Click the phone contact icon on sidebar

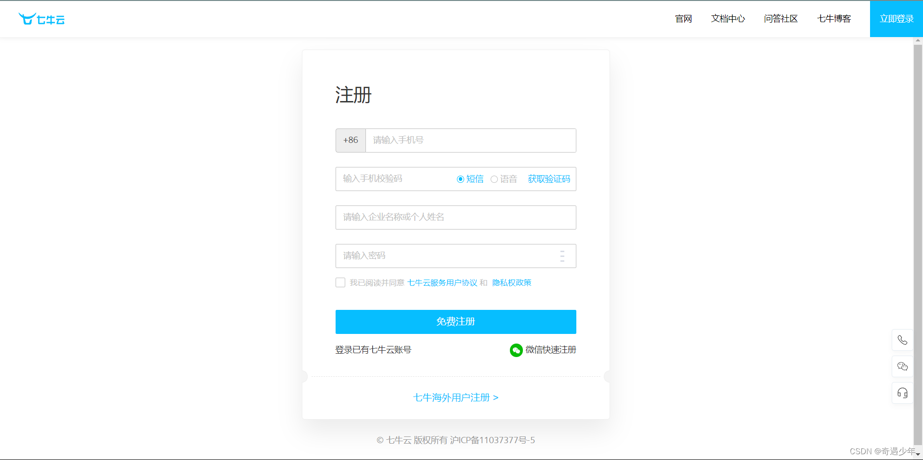[902, 340]
